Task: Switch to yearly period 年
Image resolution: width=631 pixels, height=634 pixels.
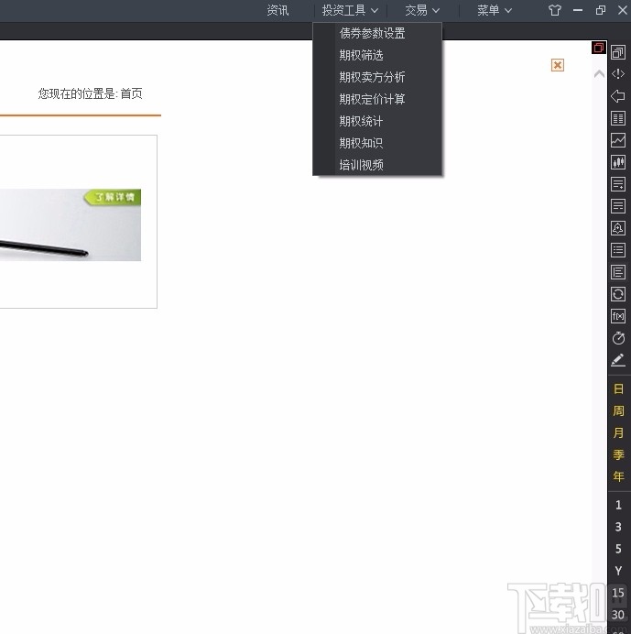Action: [618, 476]
